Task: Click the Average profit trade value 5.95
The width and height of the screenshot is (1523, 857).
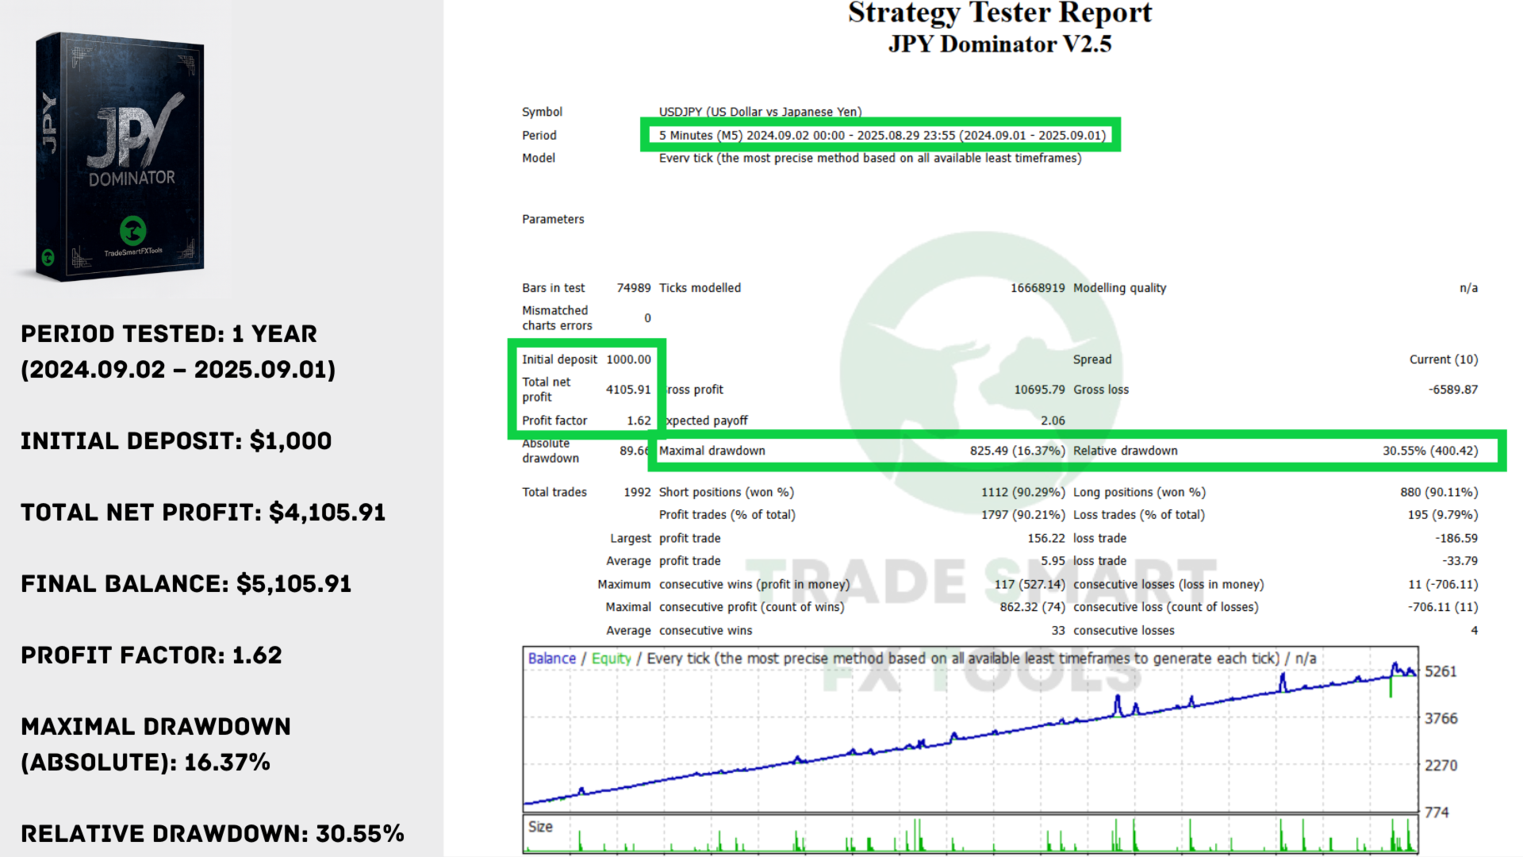Action: 1053,561
